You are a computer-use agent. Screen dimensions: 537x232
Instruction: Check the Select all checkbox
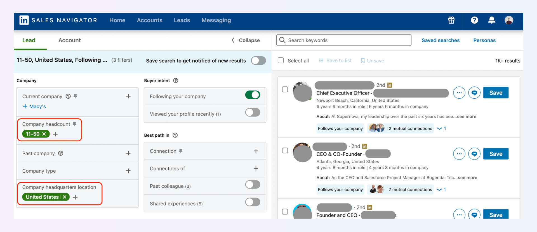click(281, 60)
